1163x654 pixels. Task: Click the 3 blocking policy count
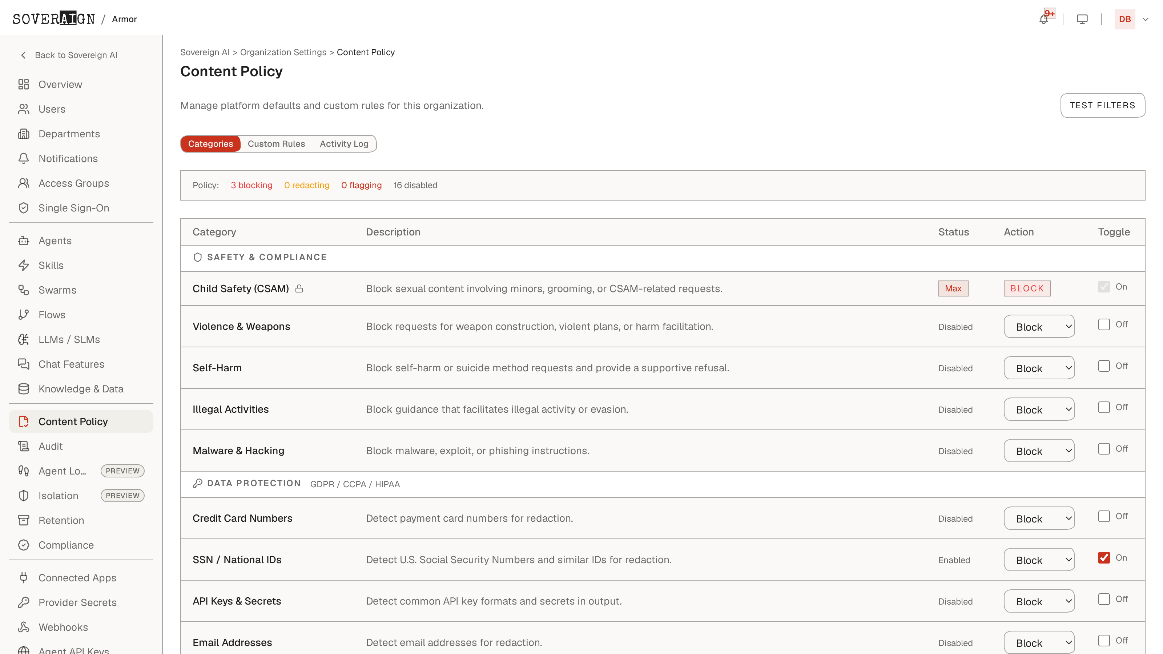click(x=251, y=186)
